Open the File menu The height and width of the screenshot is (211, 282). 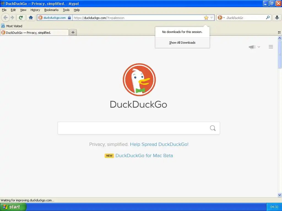(4, 10)
